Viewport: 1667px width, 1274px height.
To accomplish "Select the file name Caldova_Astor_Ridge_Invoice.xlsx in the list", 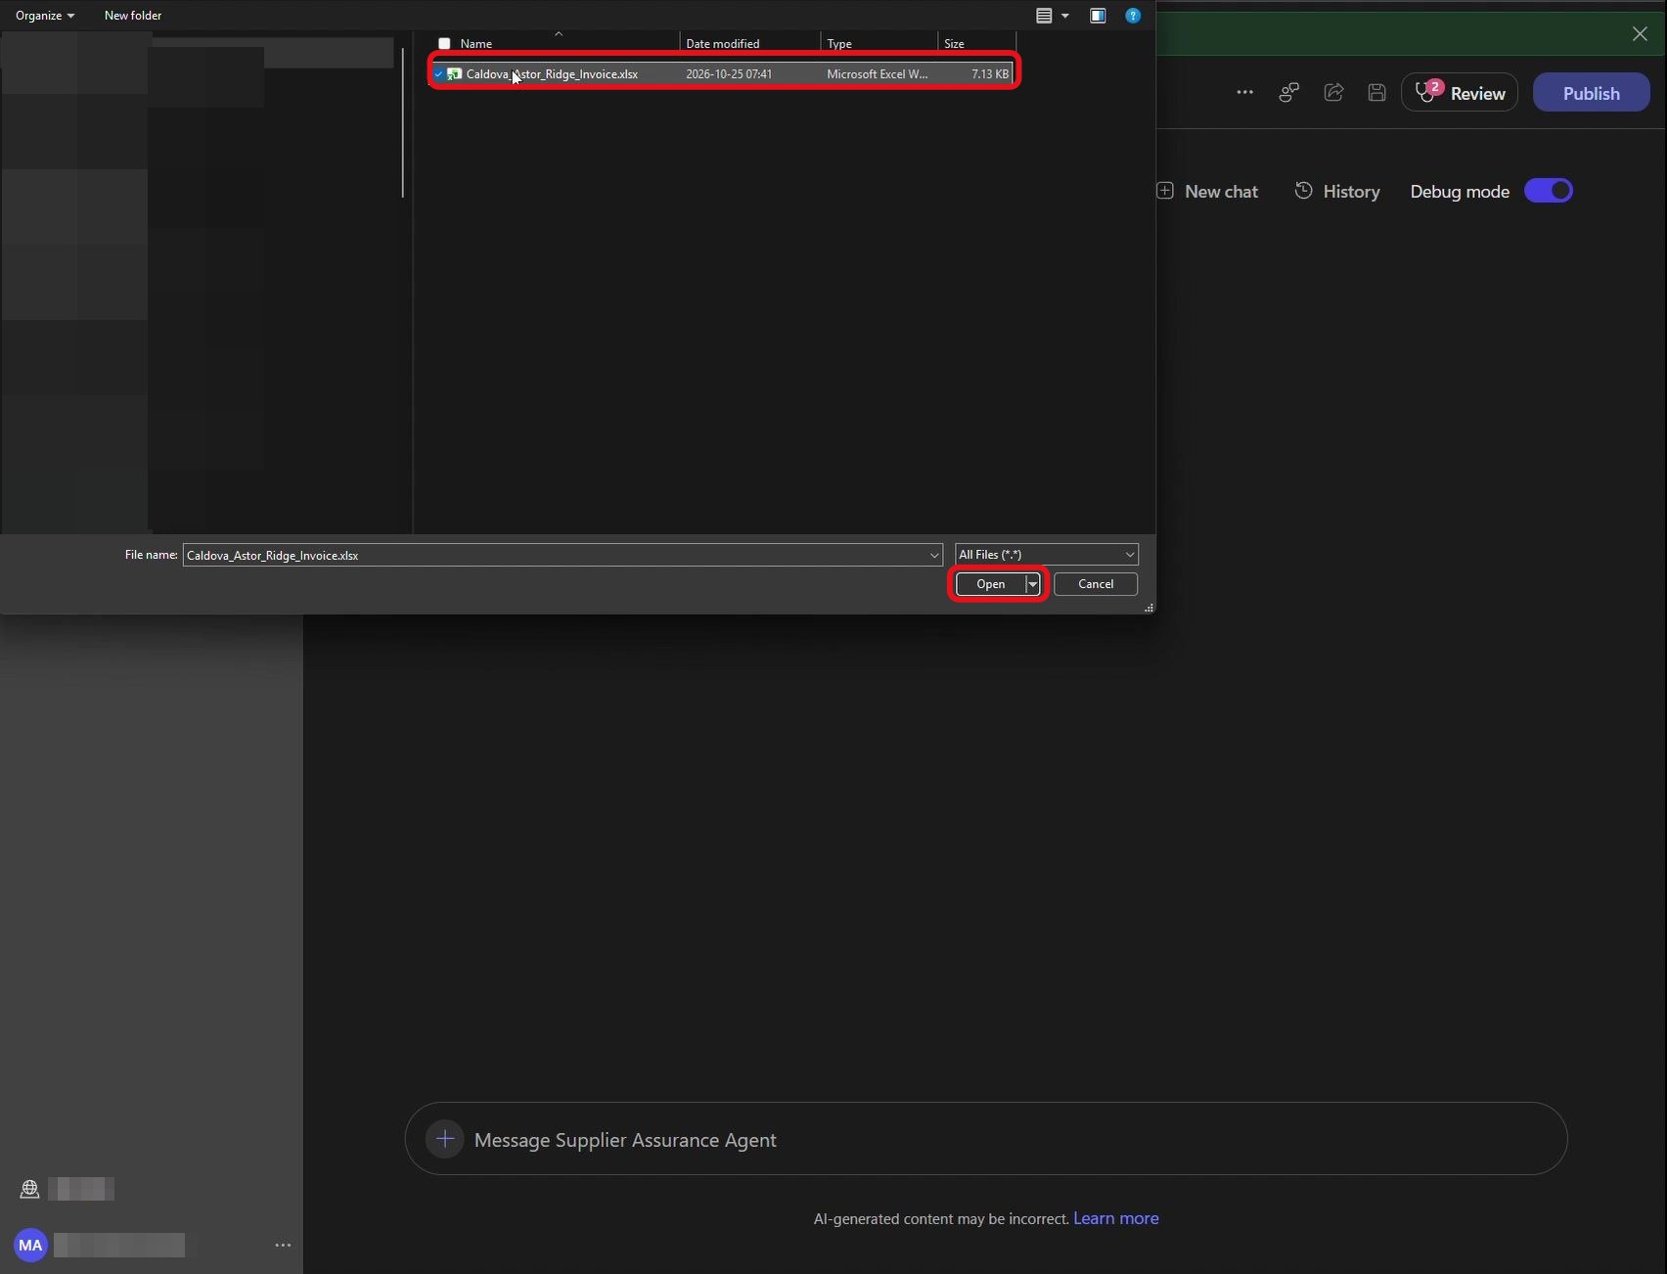I will [x=552, y=74].
